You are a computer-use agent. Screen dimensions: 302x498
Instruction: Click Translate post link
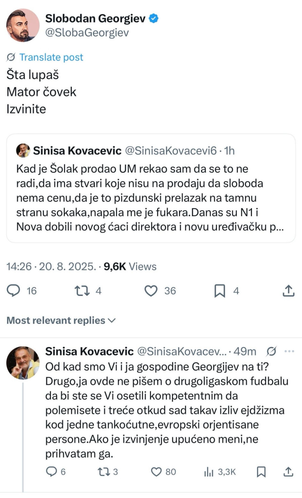pos(51,57)
